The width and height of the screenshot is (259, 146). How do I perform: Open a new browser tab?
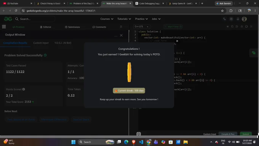(202, 3)
